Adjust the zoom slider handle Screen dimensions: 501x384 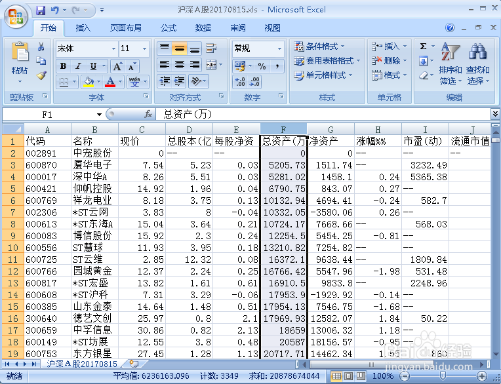click(x=443, y=375)
